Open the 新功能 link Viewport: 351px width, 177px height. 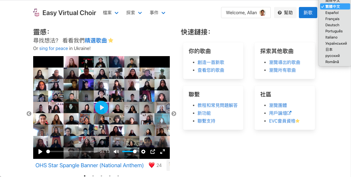tap(204, 113)
